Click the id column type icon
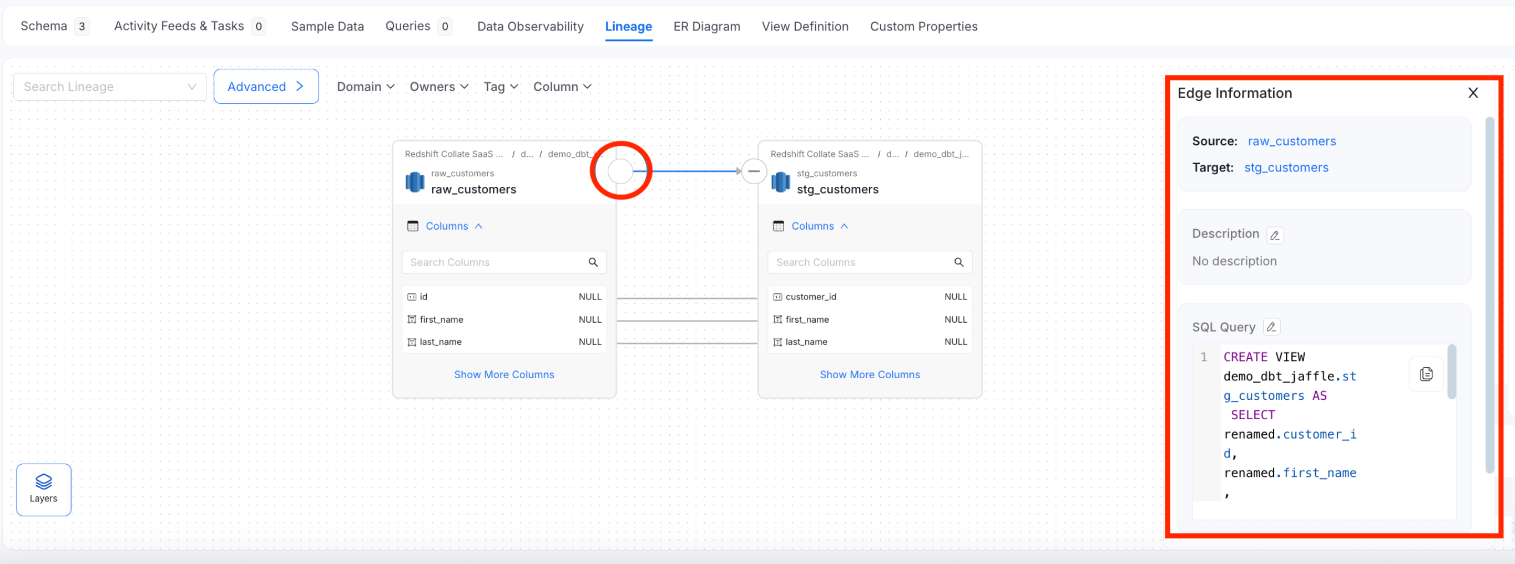Viewport: 1515px width, 564px height. coord(412,297)
